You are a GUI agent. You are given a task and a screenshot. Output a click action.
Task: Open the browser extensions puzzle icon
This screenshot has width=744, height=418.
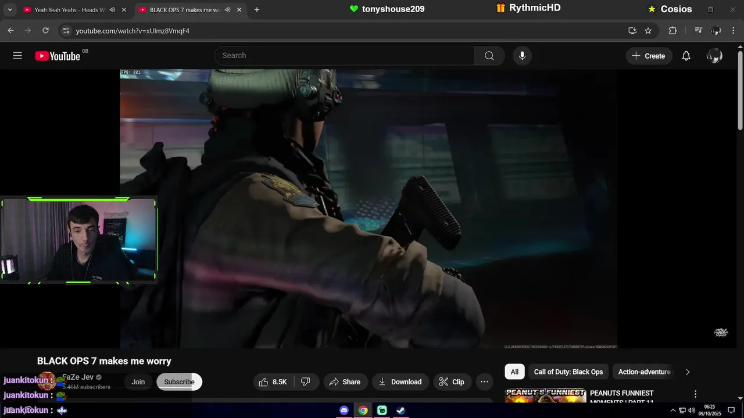point(673,31)
